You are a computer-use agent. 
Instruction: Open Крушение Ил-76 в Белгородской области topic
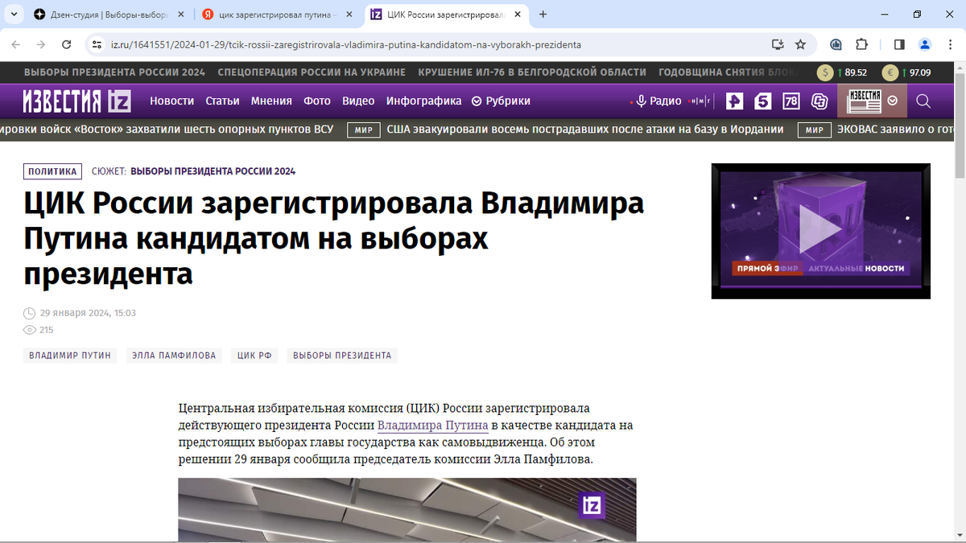pyautogui.click(x=532, y=72)
